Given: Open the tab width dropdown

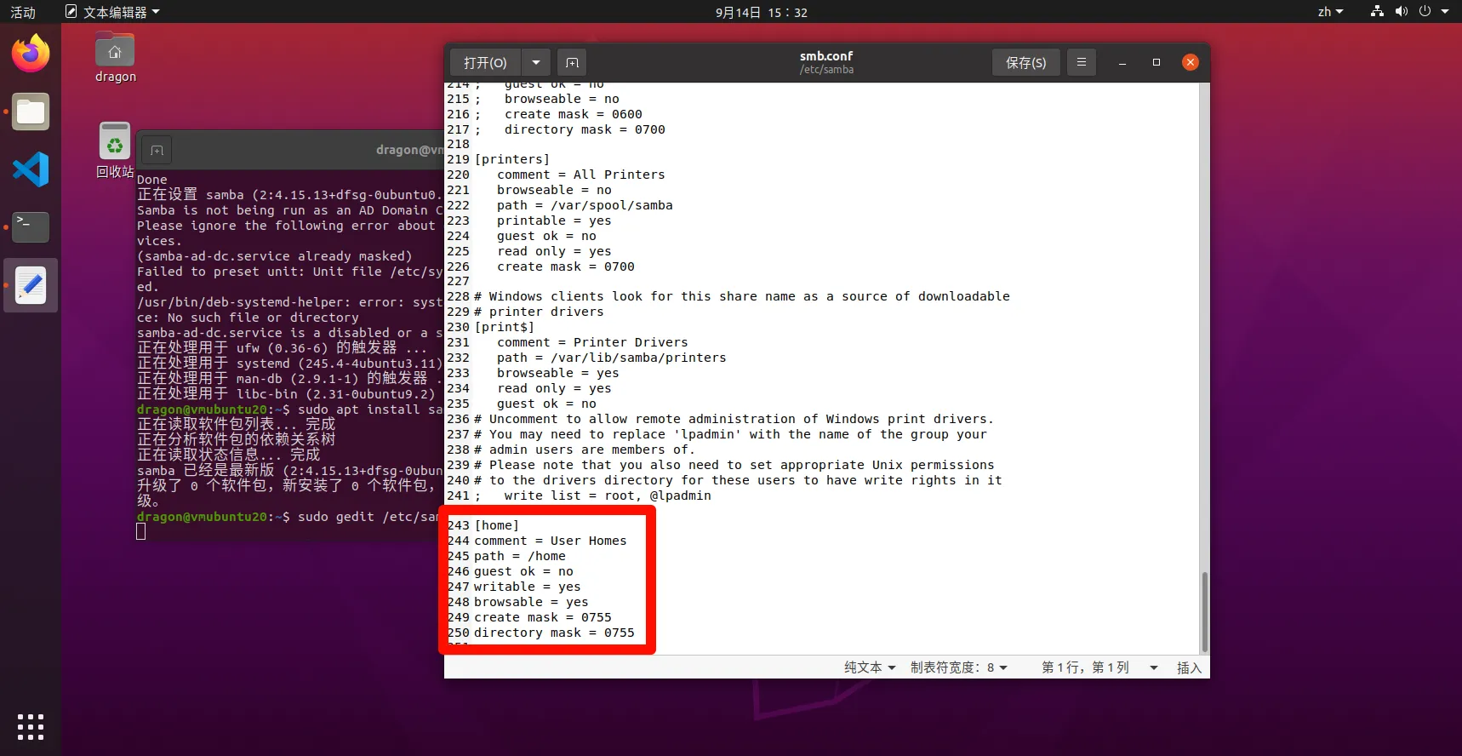Looking at the screenshot, I should [958, 667].
